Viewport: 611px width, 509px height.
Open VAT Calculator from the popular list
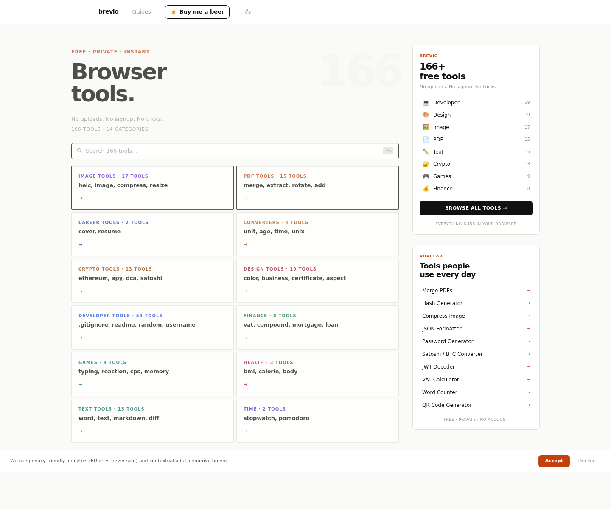(x=476, y=380)
